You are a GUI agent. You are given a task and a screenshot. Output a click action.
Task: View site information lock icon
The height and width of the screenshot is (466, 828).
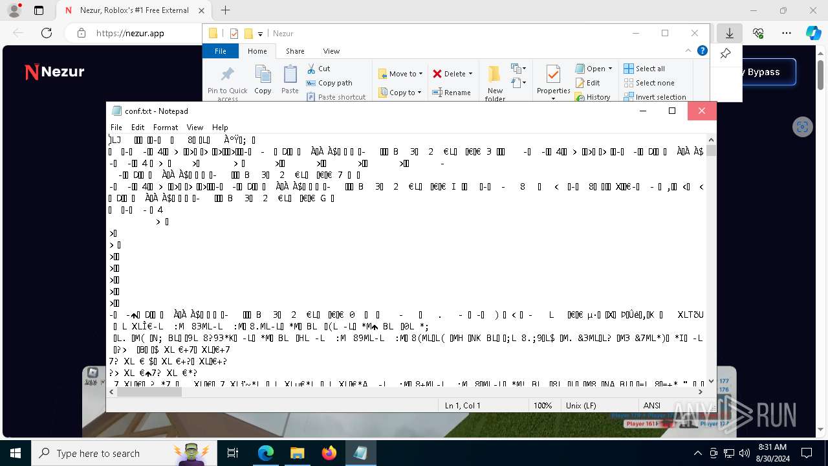(x=81, y=33)
